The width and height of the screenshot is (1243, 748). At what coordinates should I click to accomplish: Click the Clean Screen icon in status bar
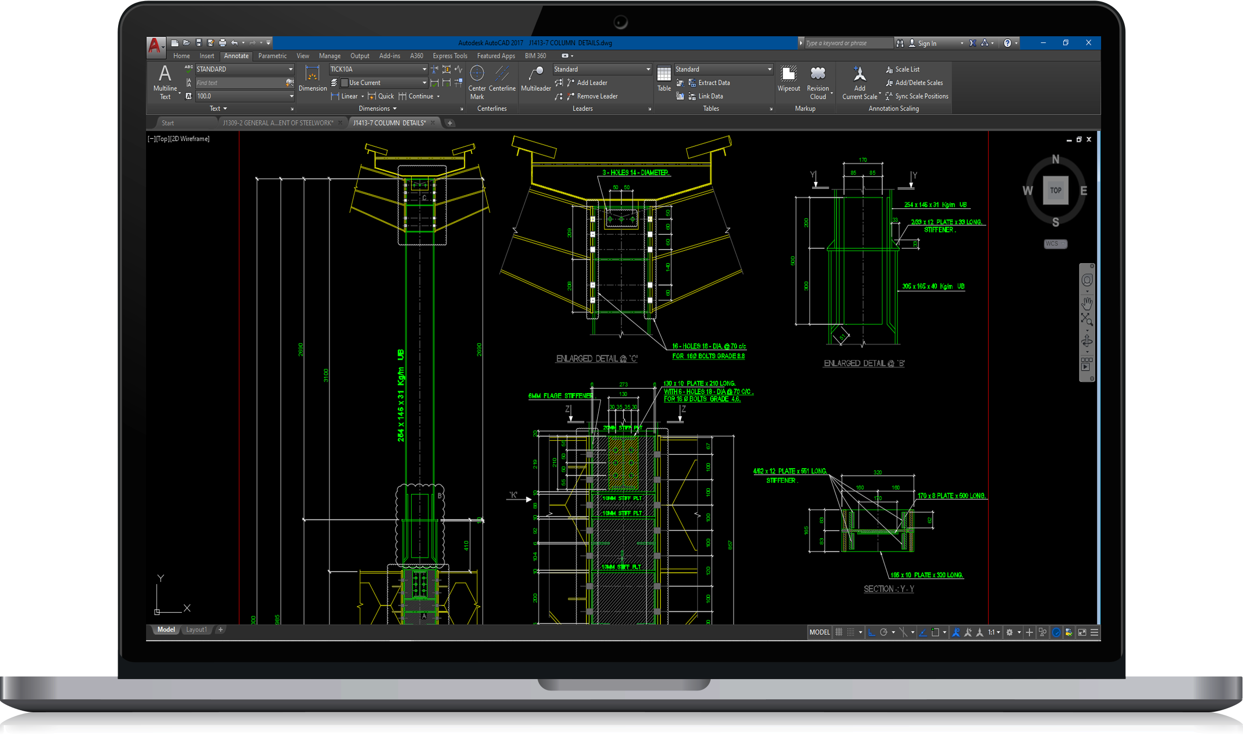(1082, 632)
